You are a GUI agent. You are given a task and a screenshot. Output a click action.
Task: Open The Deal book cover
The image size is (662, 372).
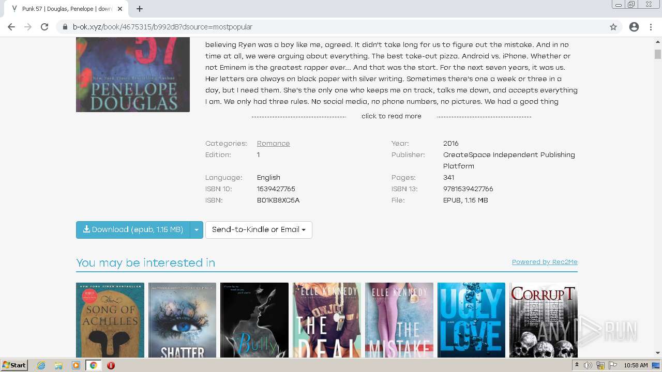click(327, 320)
